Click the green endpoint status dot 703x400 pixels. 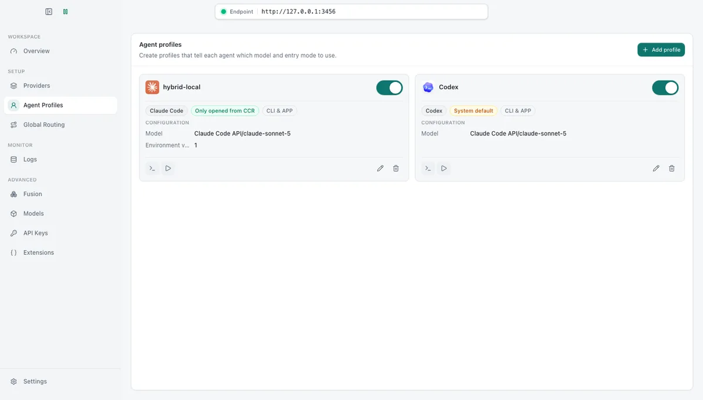coord(223,12)
